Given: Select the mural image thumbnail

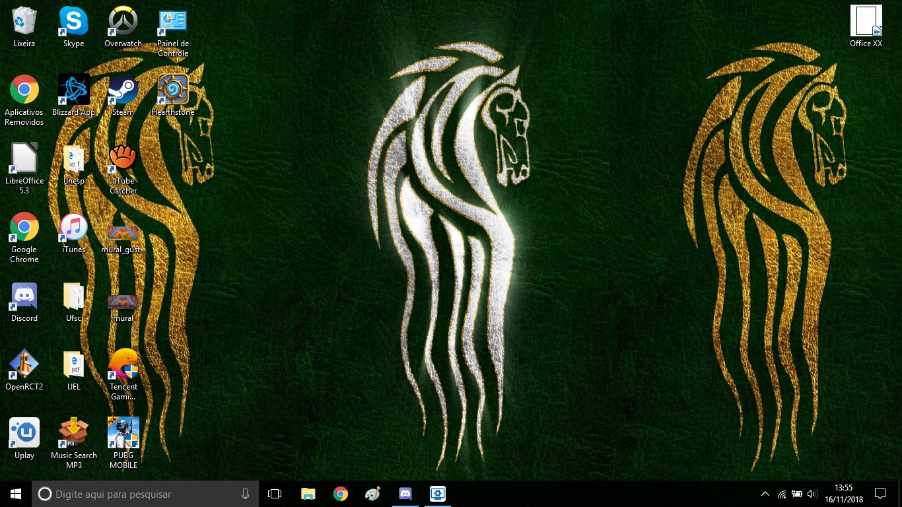Looking at the screenshot, I should (x=123, y=303).
